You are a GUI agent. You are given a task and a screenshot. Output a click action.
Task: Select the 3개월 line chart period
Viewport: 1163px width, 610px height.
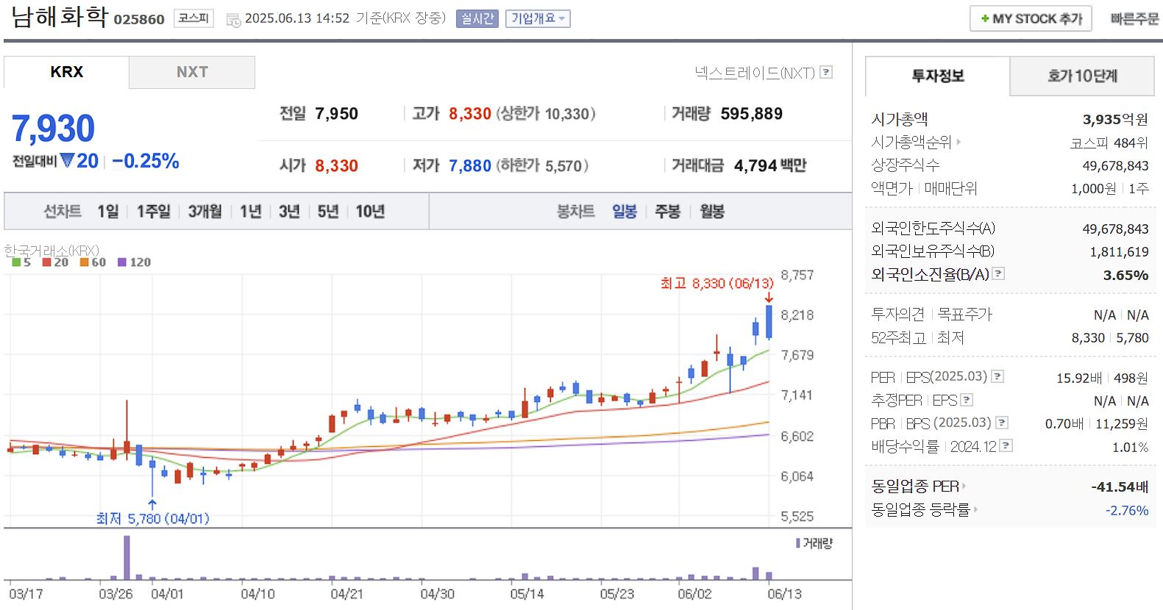pos(205,212)
